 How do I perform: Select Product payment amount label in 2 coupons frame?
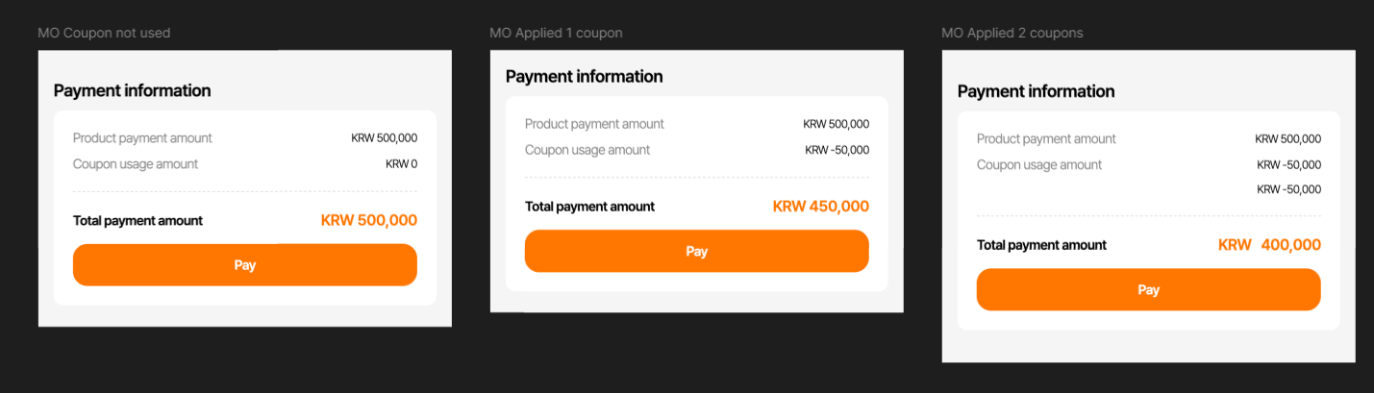pyautogui.click(x=1046, y=139)
